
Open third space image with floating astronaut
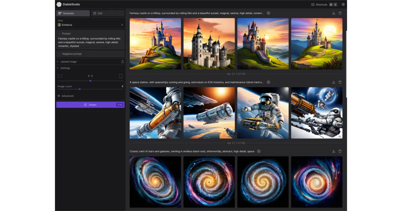pos(263,113)
